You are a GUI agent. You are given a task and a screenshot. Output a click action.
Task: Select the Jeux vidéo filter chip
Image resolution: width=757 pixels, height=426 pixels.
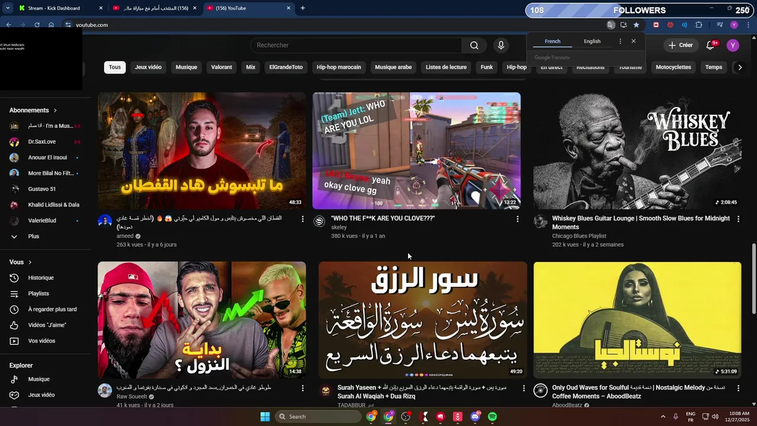tap(148, 67)
